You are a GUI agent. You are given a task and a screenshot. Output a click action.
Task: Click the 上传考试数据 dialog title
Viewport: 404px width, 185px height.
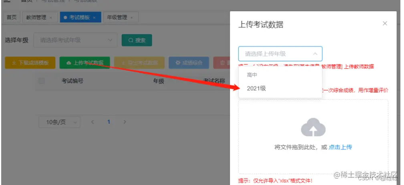[x=261, y=25]
